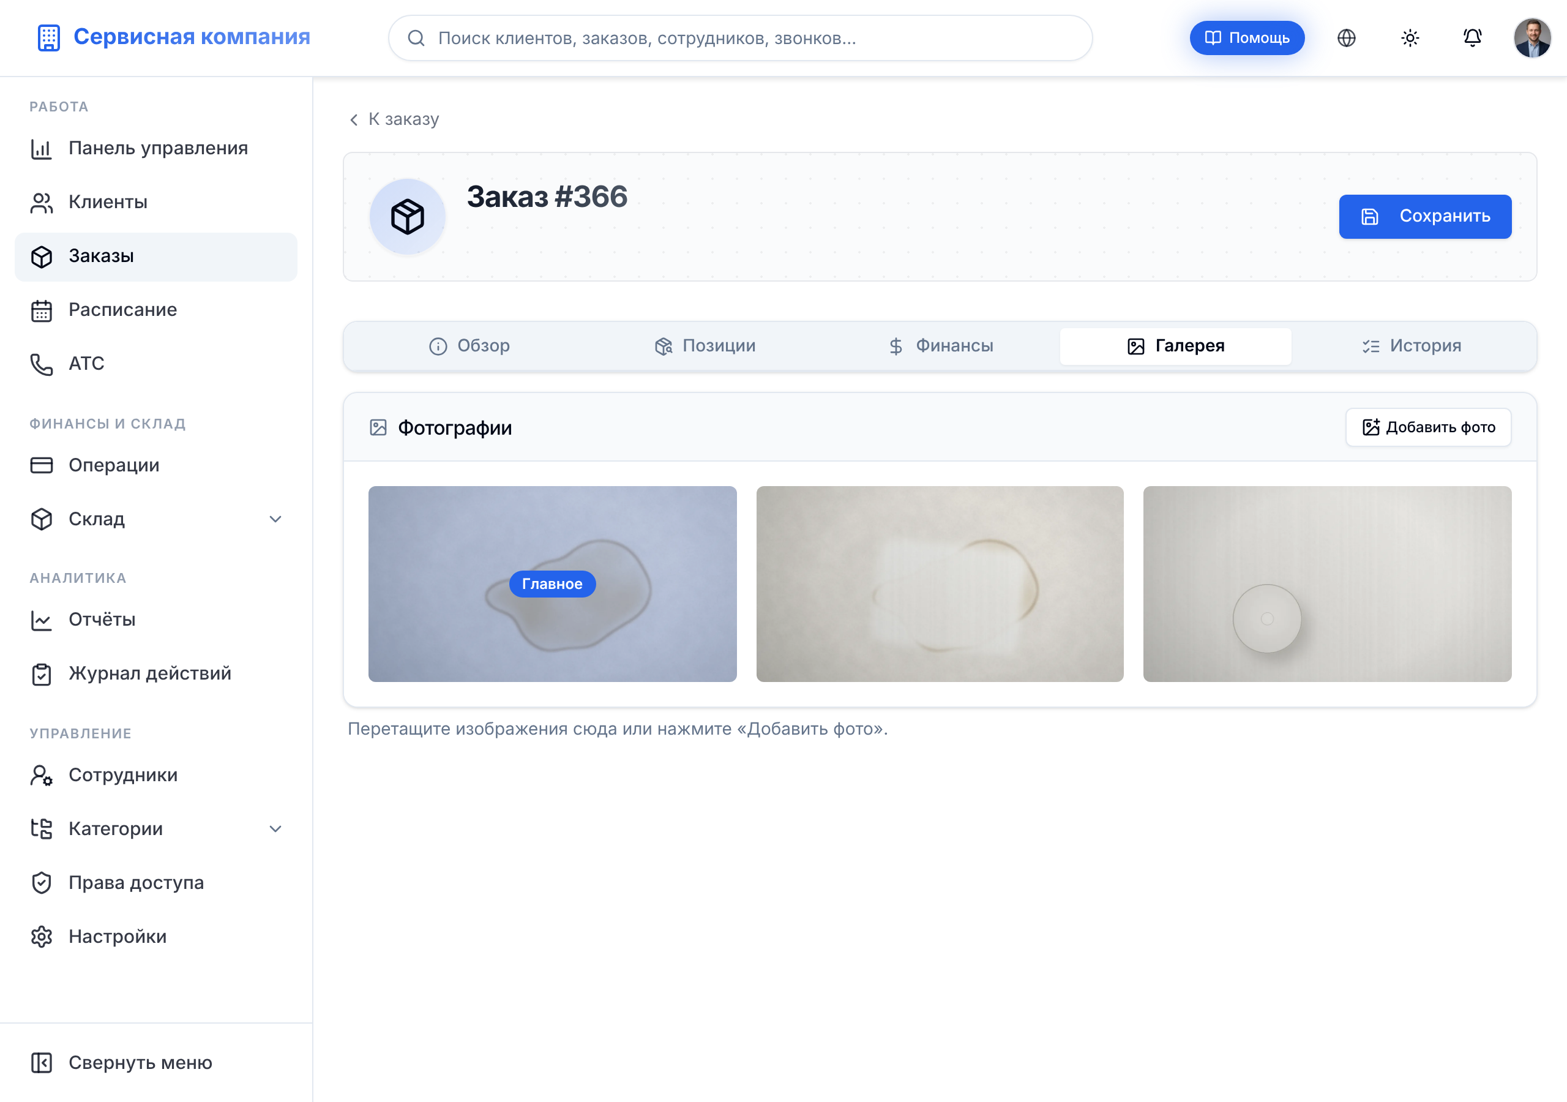Click Добавить фото button
Image resolution: width=1567 pixels, height=1102 pixels.
(1429, 427)
